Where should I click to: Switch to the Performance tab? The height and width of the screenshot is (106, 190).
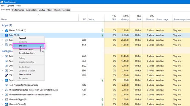[x=18, y=10]
